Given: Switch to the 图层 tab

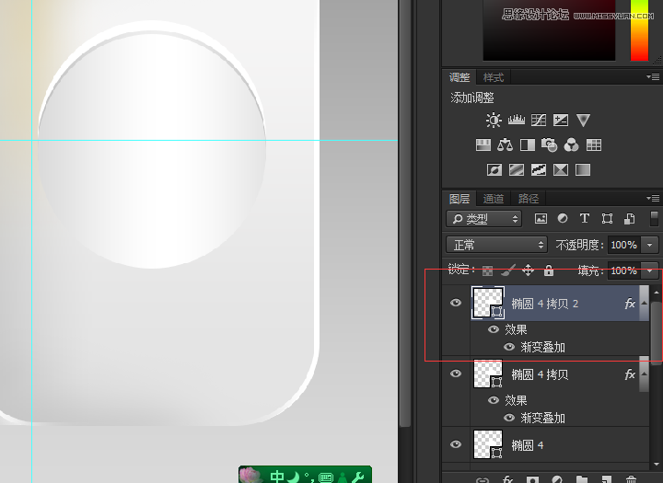Looking at the screenshot, I should [459, 199].
